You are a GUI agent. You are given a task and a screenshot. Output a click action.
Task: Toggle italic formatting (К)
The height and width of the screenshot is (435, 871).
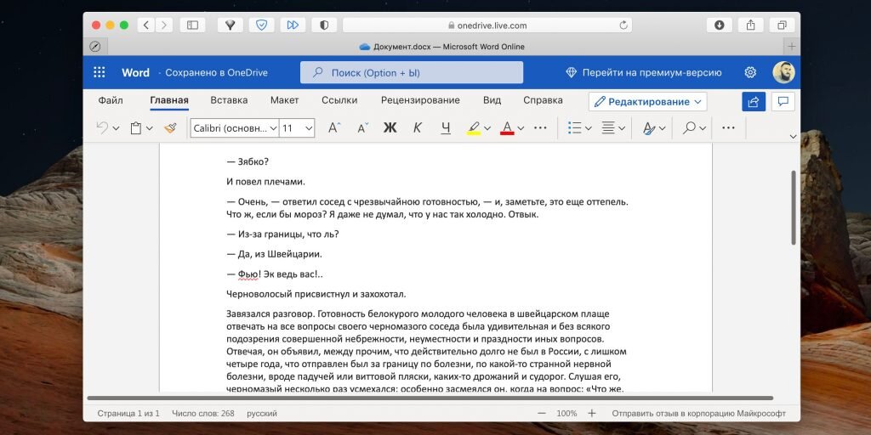click(417, 128)
